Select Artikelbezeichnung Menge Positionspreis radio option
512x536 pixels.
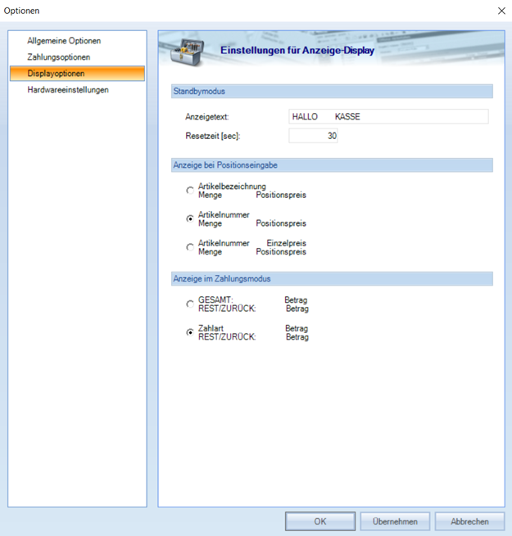tap(190, 191)
